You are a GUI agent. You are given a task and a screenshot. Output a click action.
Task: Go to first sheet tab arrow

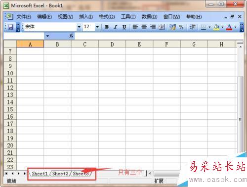[x=6, y=174]
